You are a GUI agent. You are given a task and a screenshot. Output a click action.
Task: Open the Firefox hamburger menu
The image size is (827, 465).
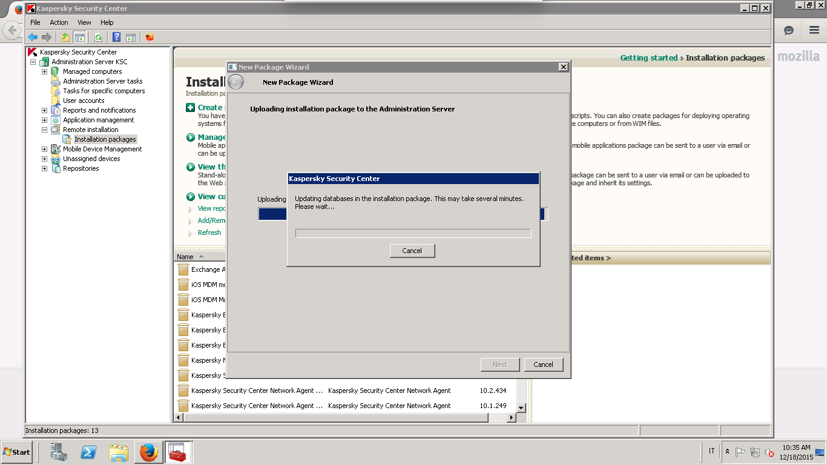click(814, 30)
